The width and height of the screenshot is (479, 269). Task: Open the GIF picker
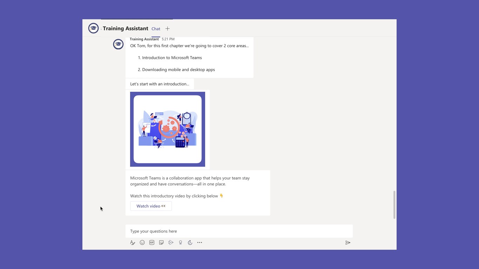click(x=152, y=242)
